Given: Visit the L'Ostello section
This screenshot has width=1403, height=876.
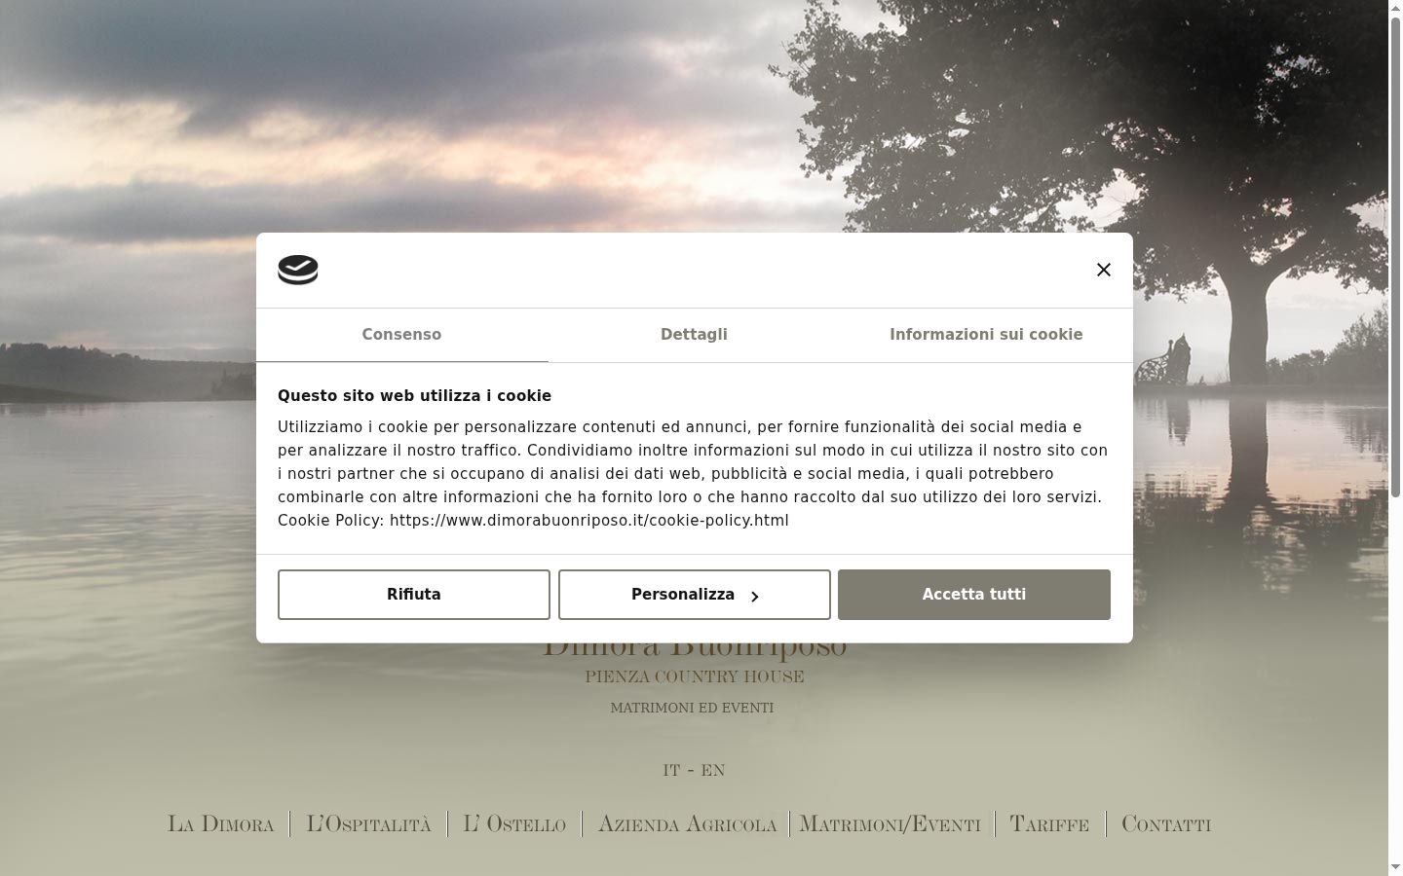Looking at the screenshot, I should pyautogui.click(x=514, y=824).
